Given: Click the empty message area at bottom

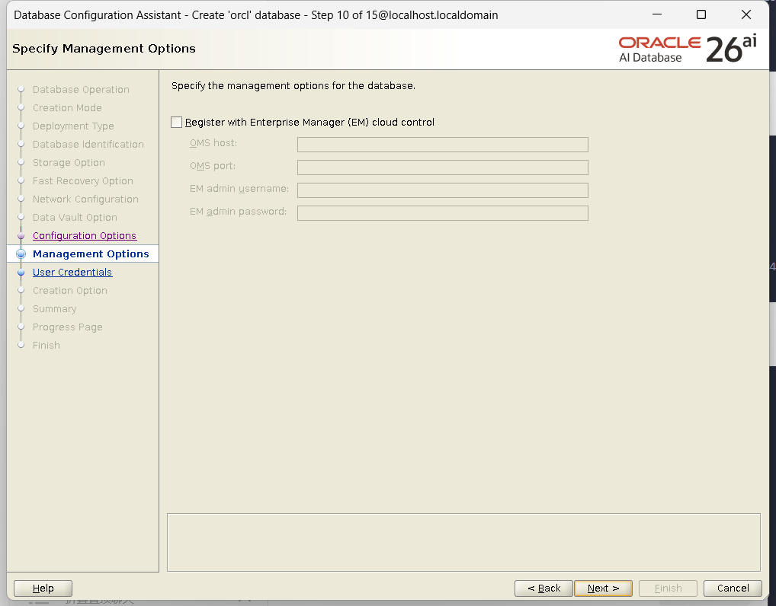Looking at the screenshot, I should click(x=463, y=542).
